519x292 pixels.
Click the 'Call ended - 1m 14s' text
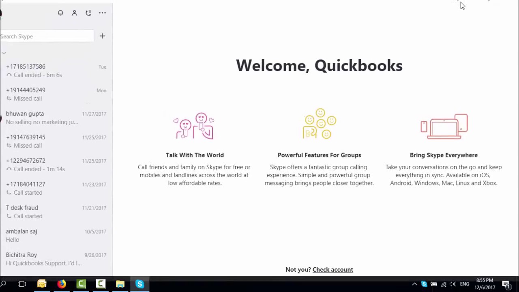click(39, 169)
